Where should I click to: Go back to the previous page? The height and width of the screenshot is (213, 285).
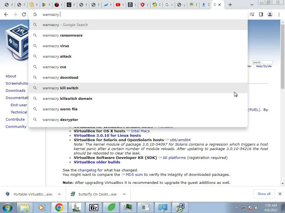coord(6,14)
